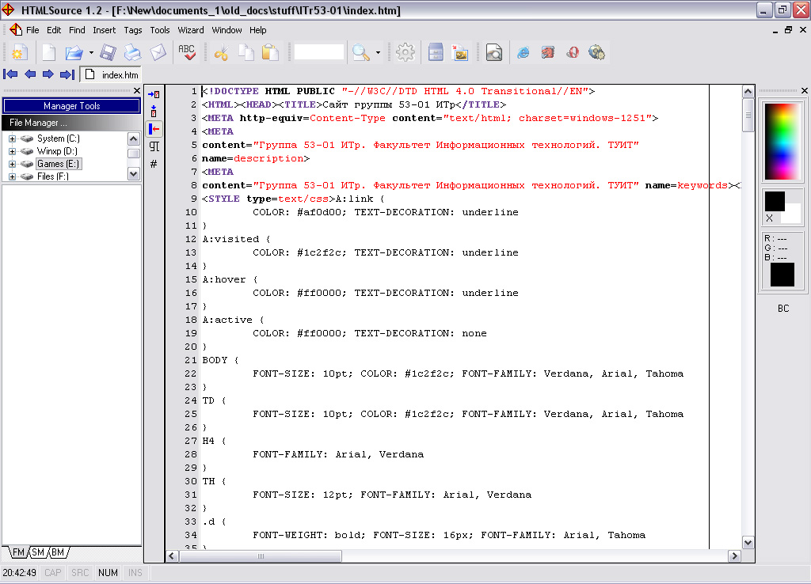Click the Save floppy disk icon

(108, 53)
